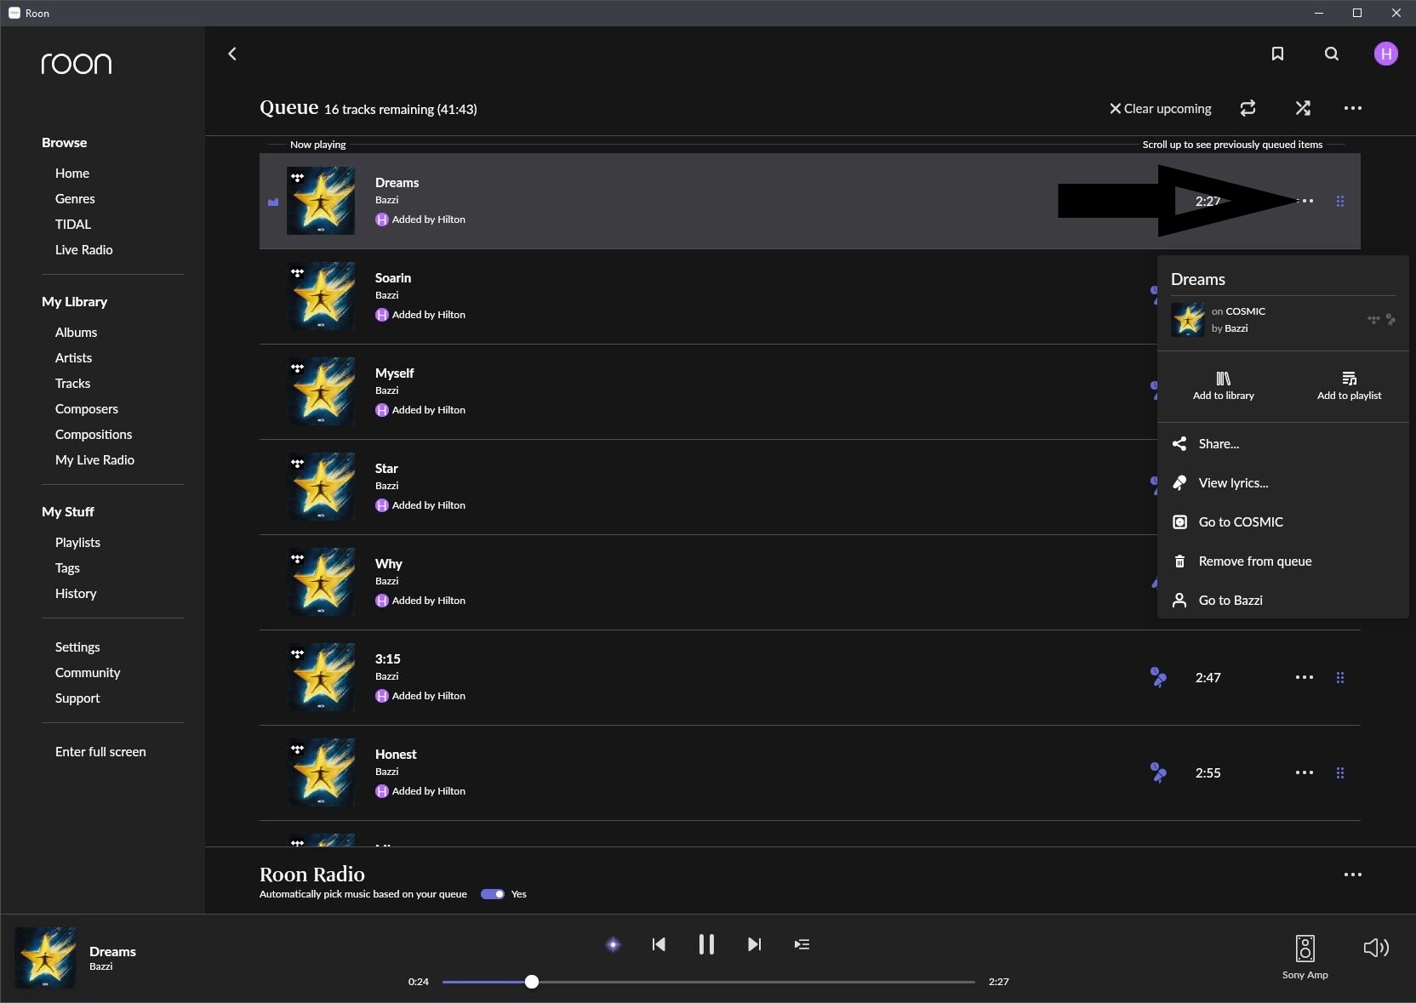Choose Add to playlist in popup
The height and width of the screenshot is (1003, 1416).
1350,385
